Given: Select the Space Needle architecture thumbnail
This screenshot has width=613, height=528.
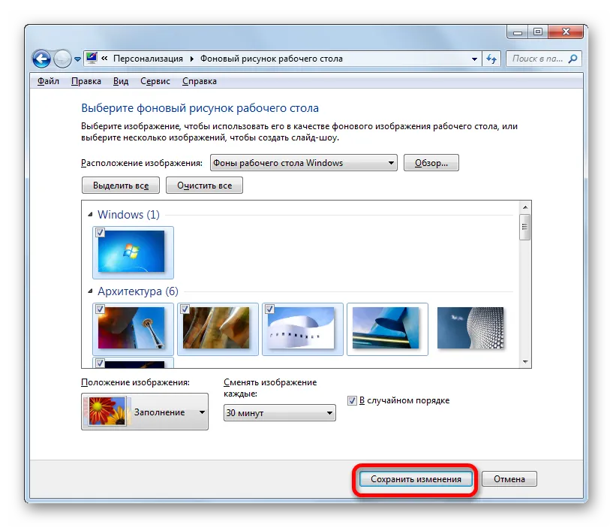Looking at the screenshot, I should [x=131, y=328].
